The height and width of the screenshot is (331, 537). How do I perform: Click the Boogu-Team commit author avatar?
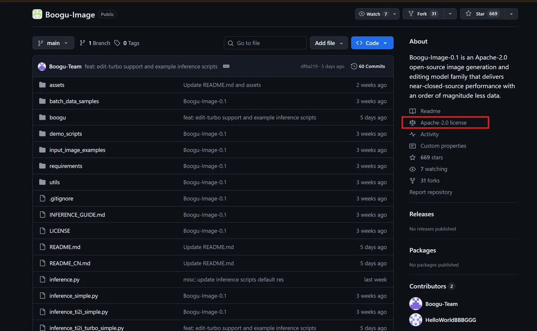[x=42, y=66]
